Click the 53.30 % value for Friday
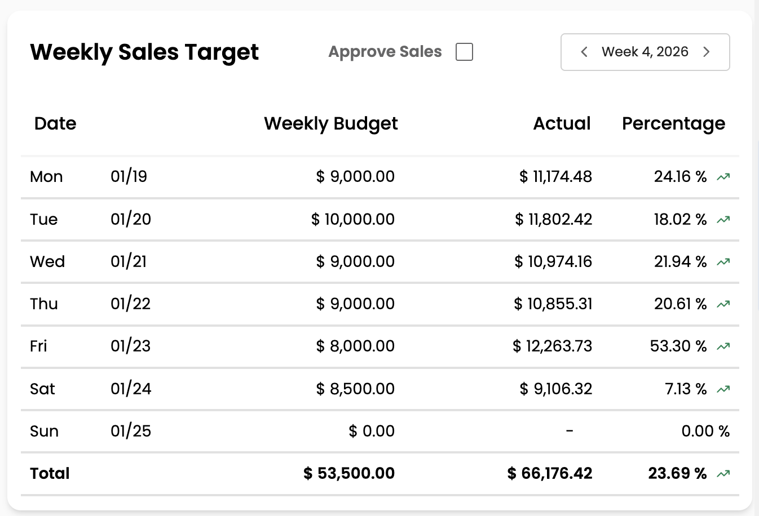This screenshot has height=516, width=759. coord(678,346)
